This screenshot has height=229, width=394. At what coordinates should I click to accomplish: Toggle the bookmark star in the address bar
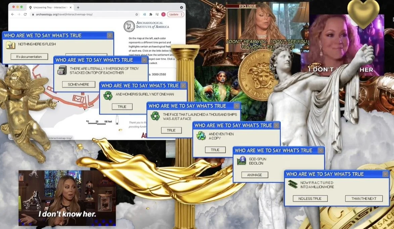click(x=136, y=14)
